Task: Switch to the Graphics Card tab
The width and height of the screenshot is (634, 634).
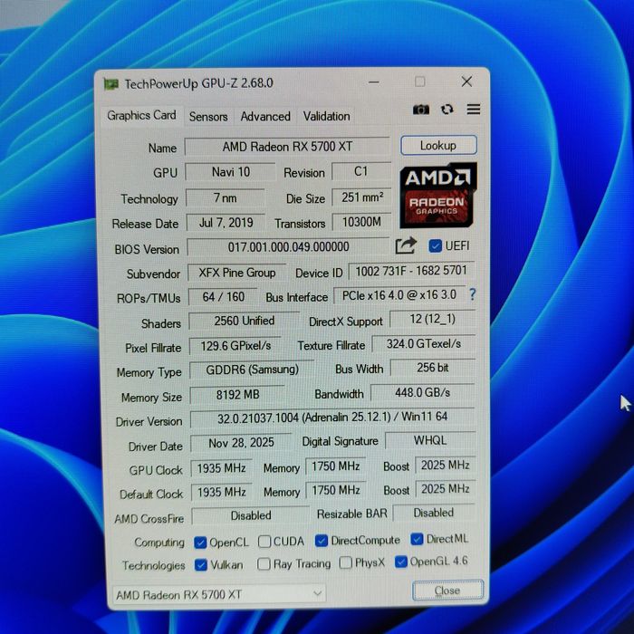Action: coord(141,116)
